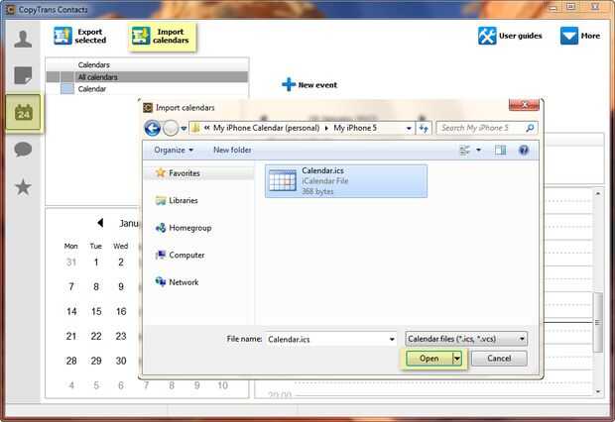
Task: Go back in Import calendars dialog
Action: coord(153,128)
